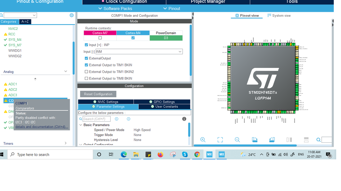
Task: Open the GPIO Settings tab
Action: [162, 102]
